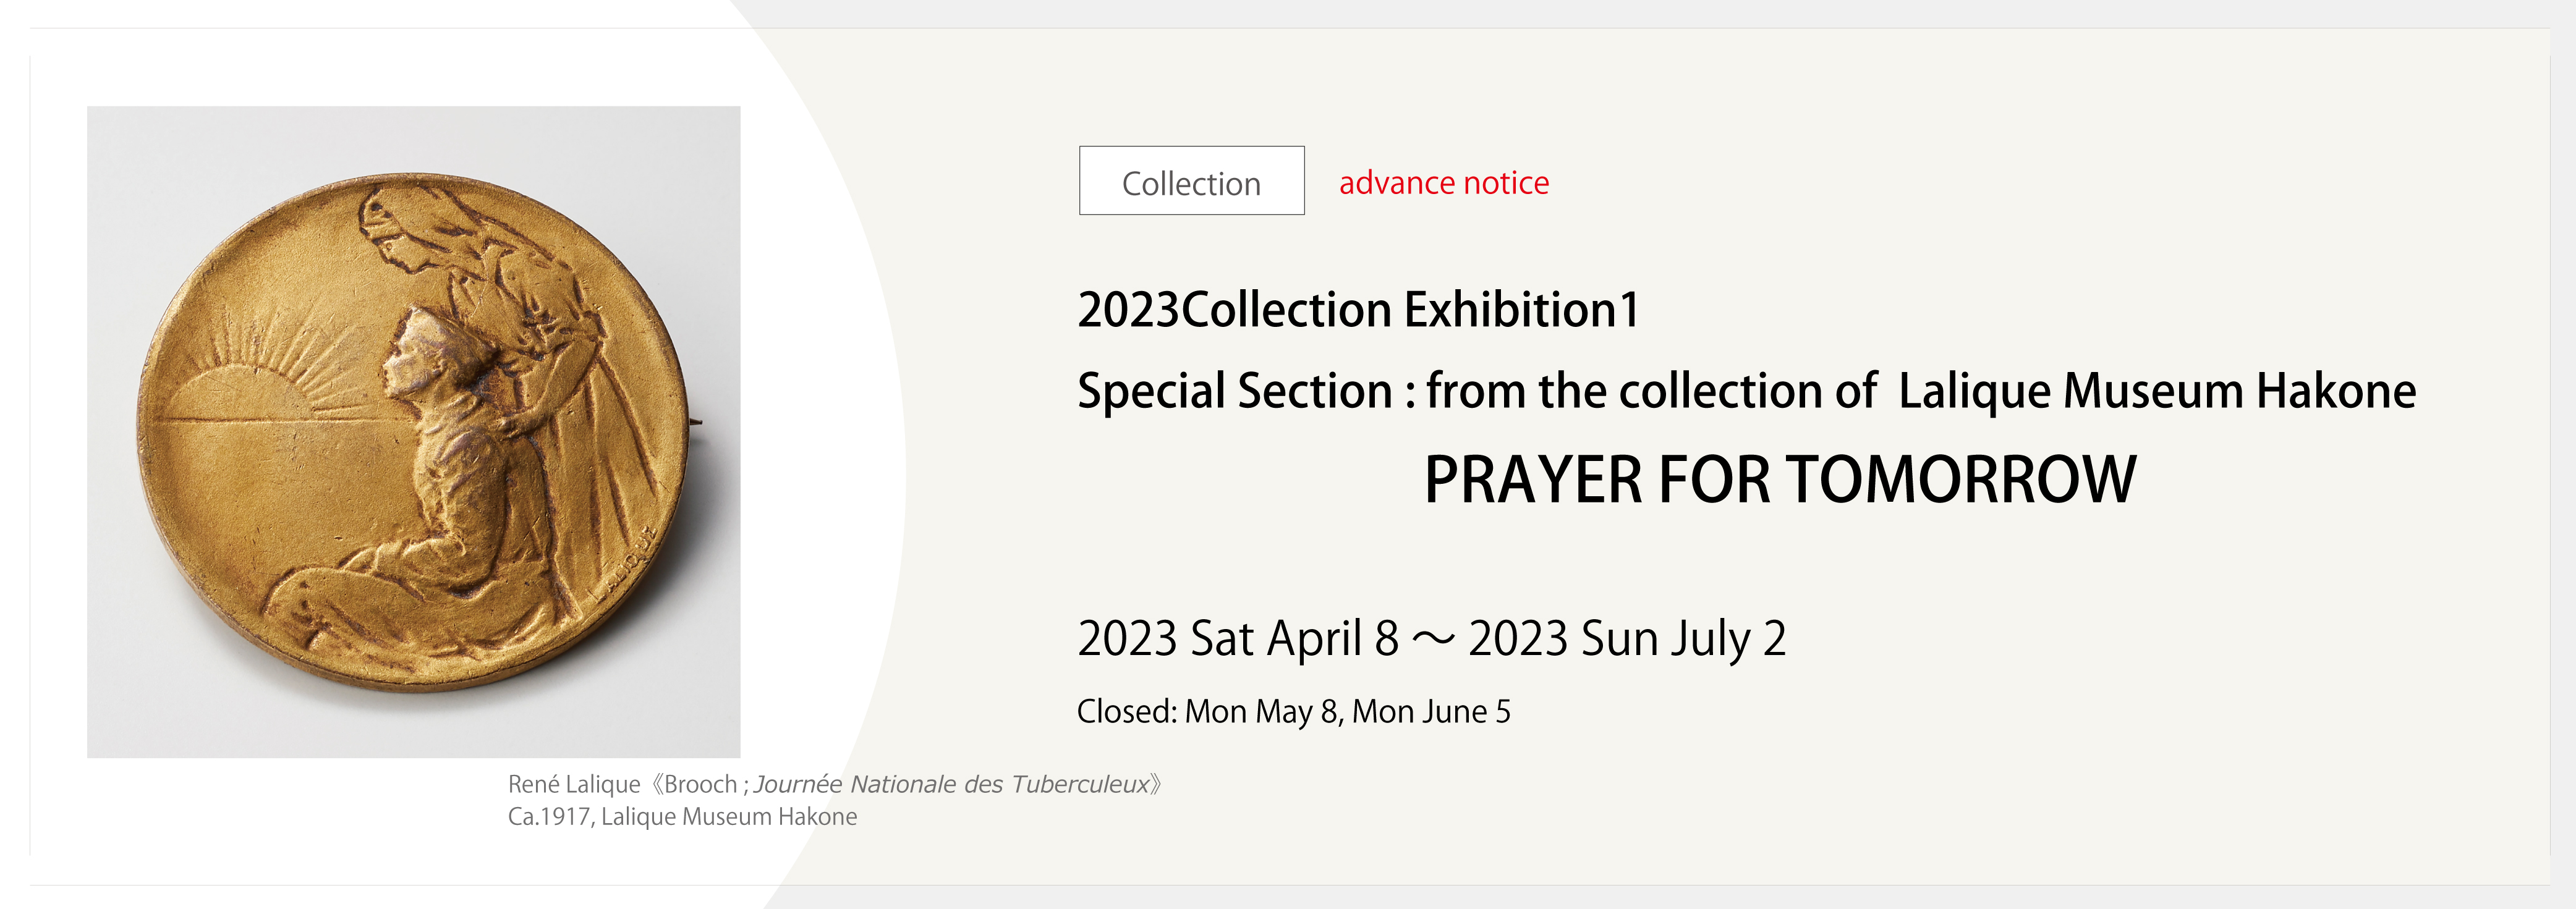This screenshot has width=2576, height=909.
Task: Open the 2023Collection Exhibition1 heading
Action: pos(1358,309)
